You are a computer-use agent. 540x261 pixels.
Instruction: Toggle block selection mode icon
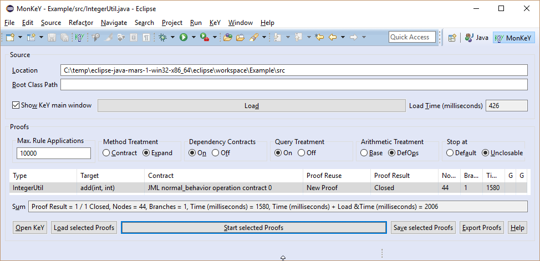click(134, 37)
